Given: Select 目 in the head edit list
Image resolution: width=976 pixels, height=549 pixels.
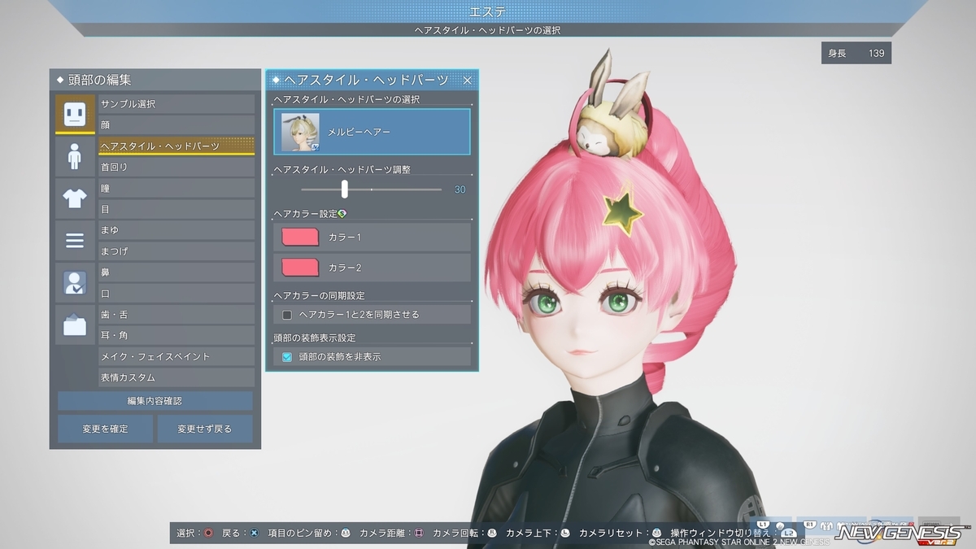Looking at the screenshot, I should click(x=176, y=209).
